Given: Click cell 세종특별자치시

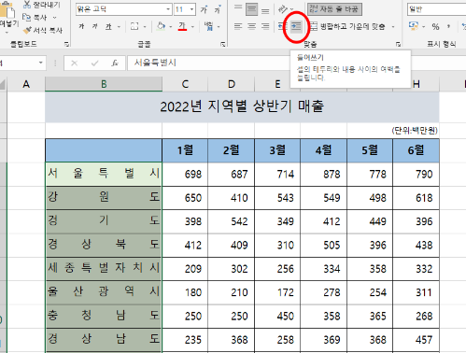Looking at the screenshot, I should (x=104, y=269).
